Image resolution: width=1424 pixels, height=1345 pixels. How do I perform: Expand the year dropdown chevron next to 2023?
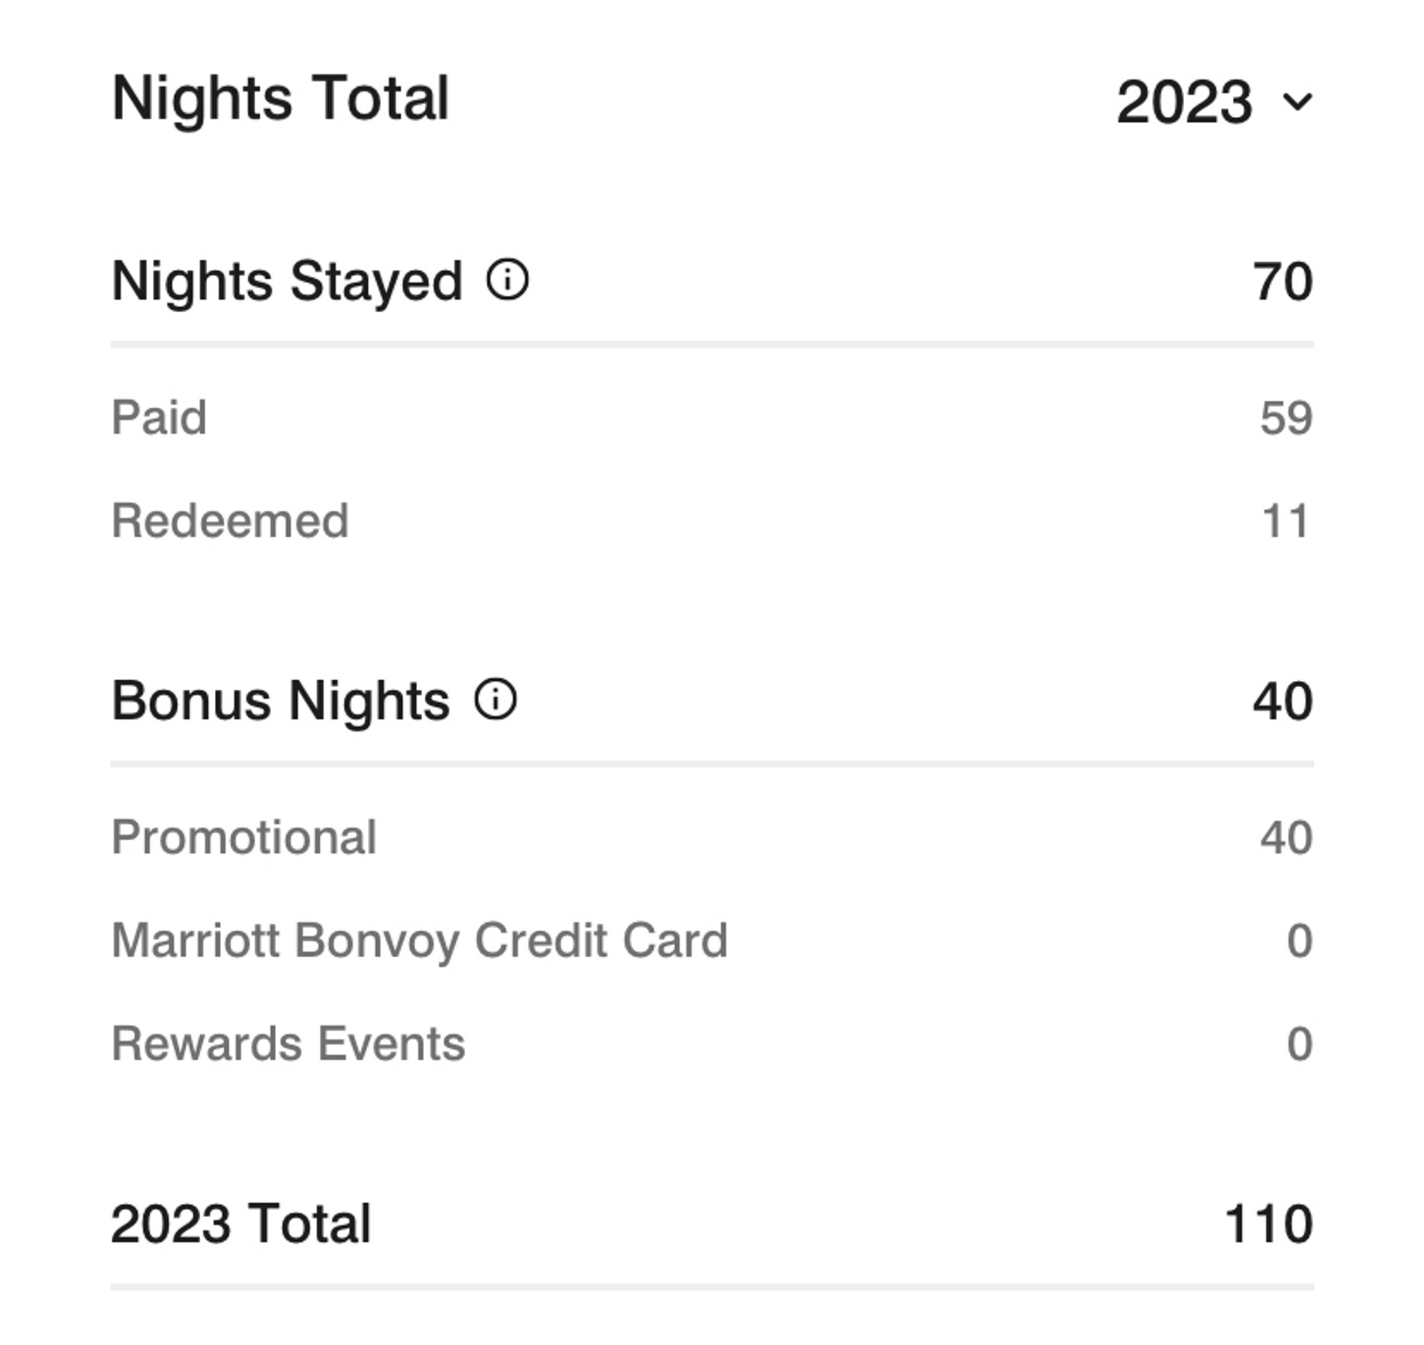1297,102
